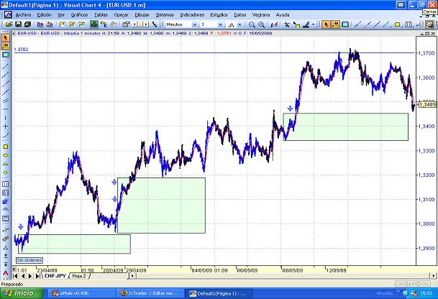
Task: Click the vertical columns icon in top toolbar
Action: pyautogui.click(x=409, y=24)
